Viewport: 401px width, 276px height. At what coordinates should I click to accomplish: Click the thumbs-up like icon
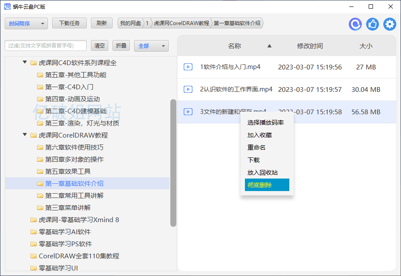pyautogui.click(x=373, y=24)
